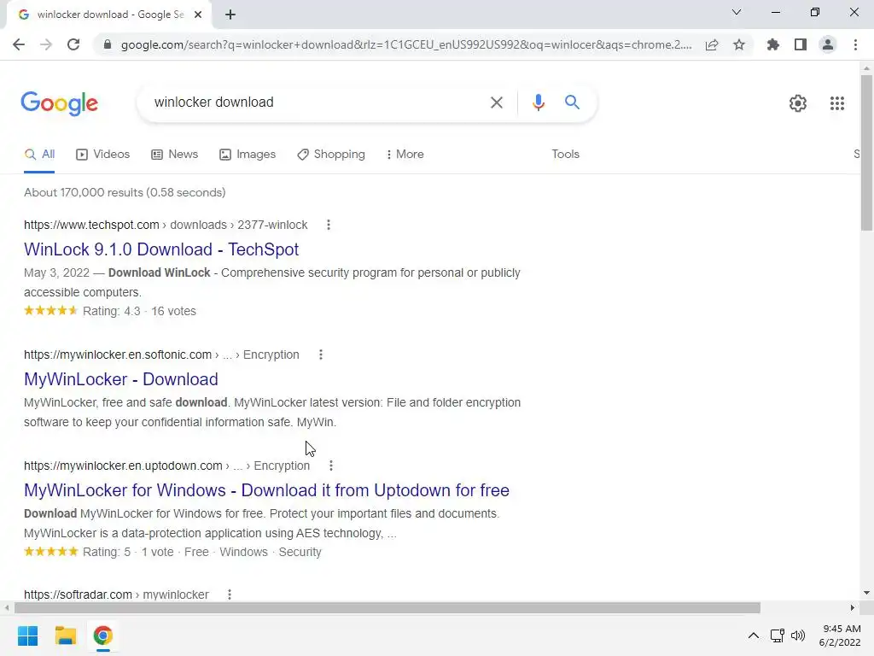Click the forward navigation arrow
The image size is (874, 656).
[x=46, y=44]
